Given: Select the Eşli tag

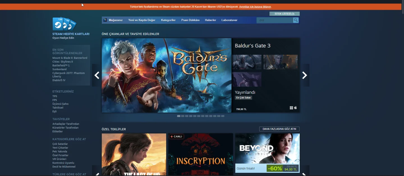Looking at the screenshot, I should click(x=54, y=111).
